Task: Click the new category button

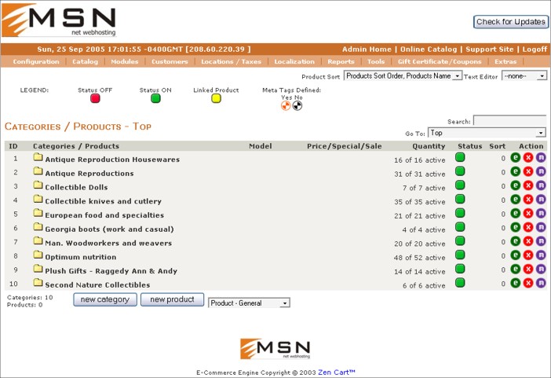Action: point(105,299)
